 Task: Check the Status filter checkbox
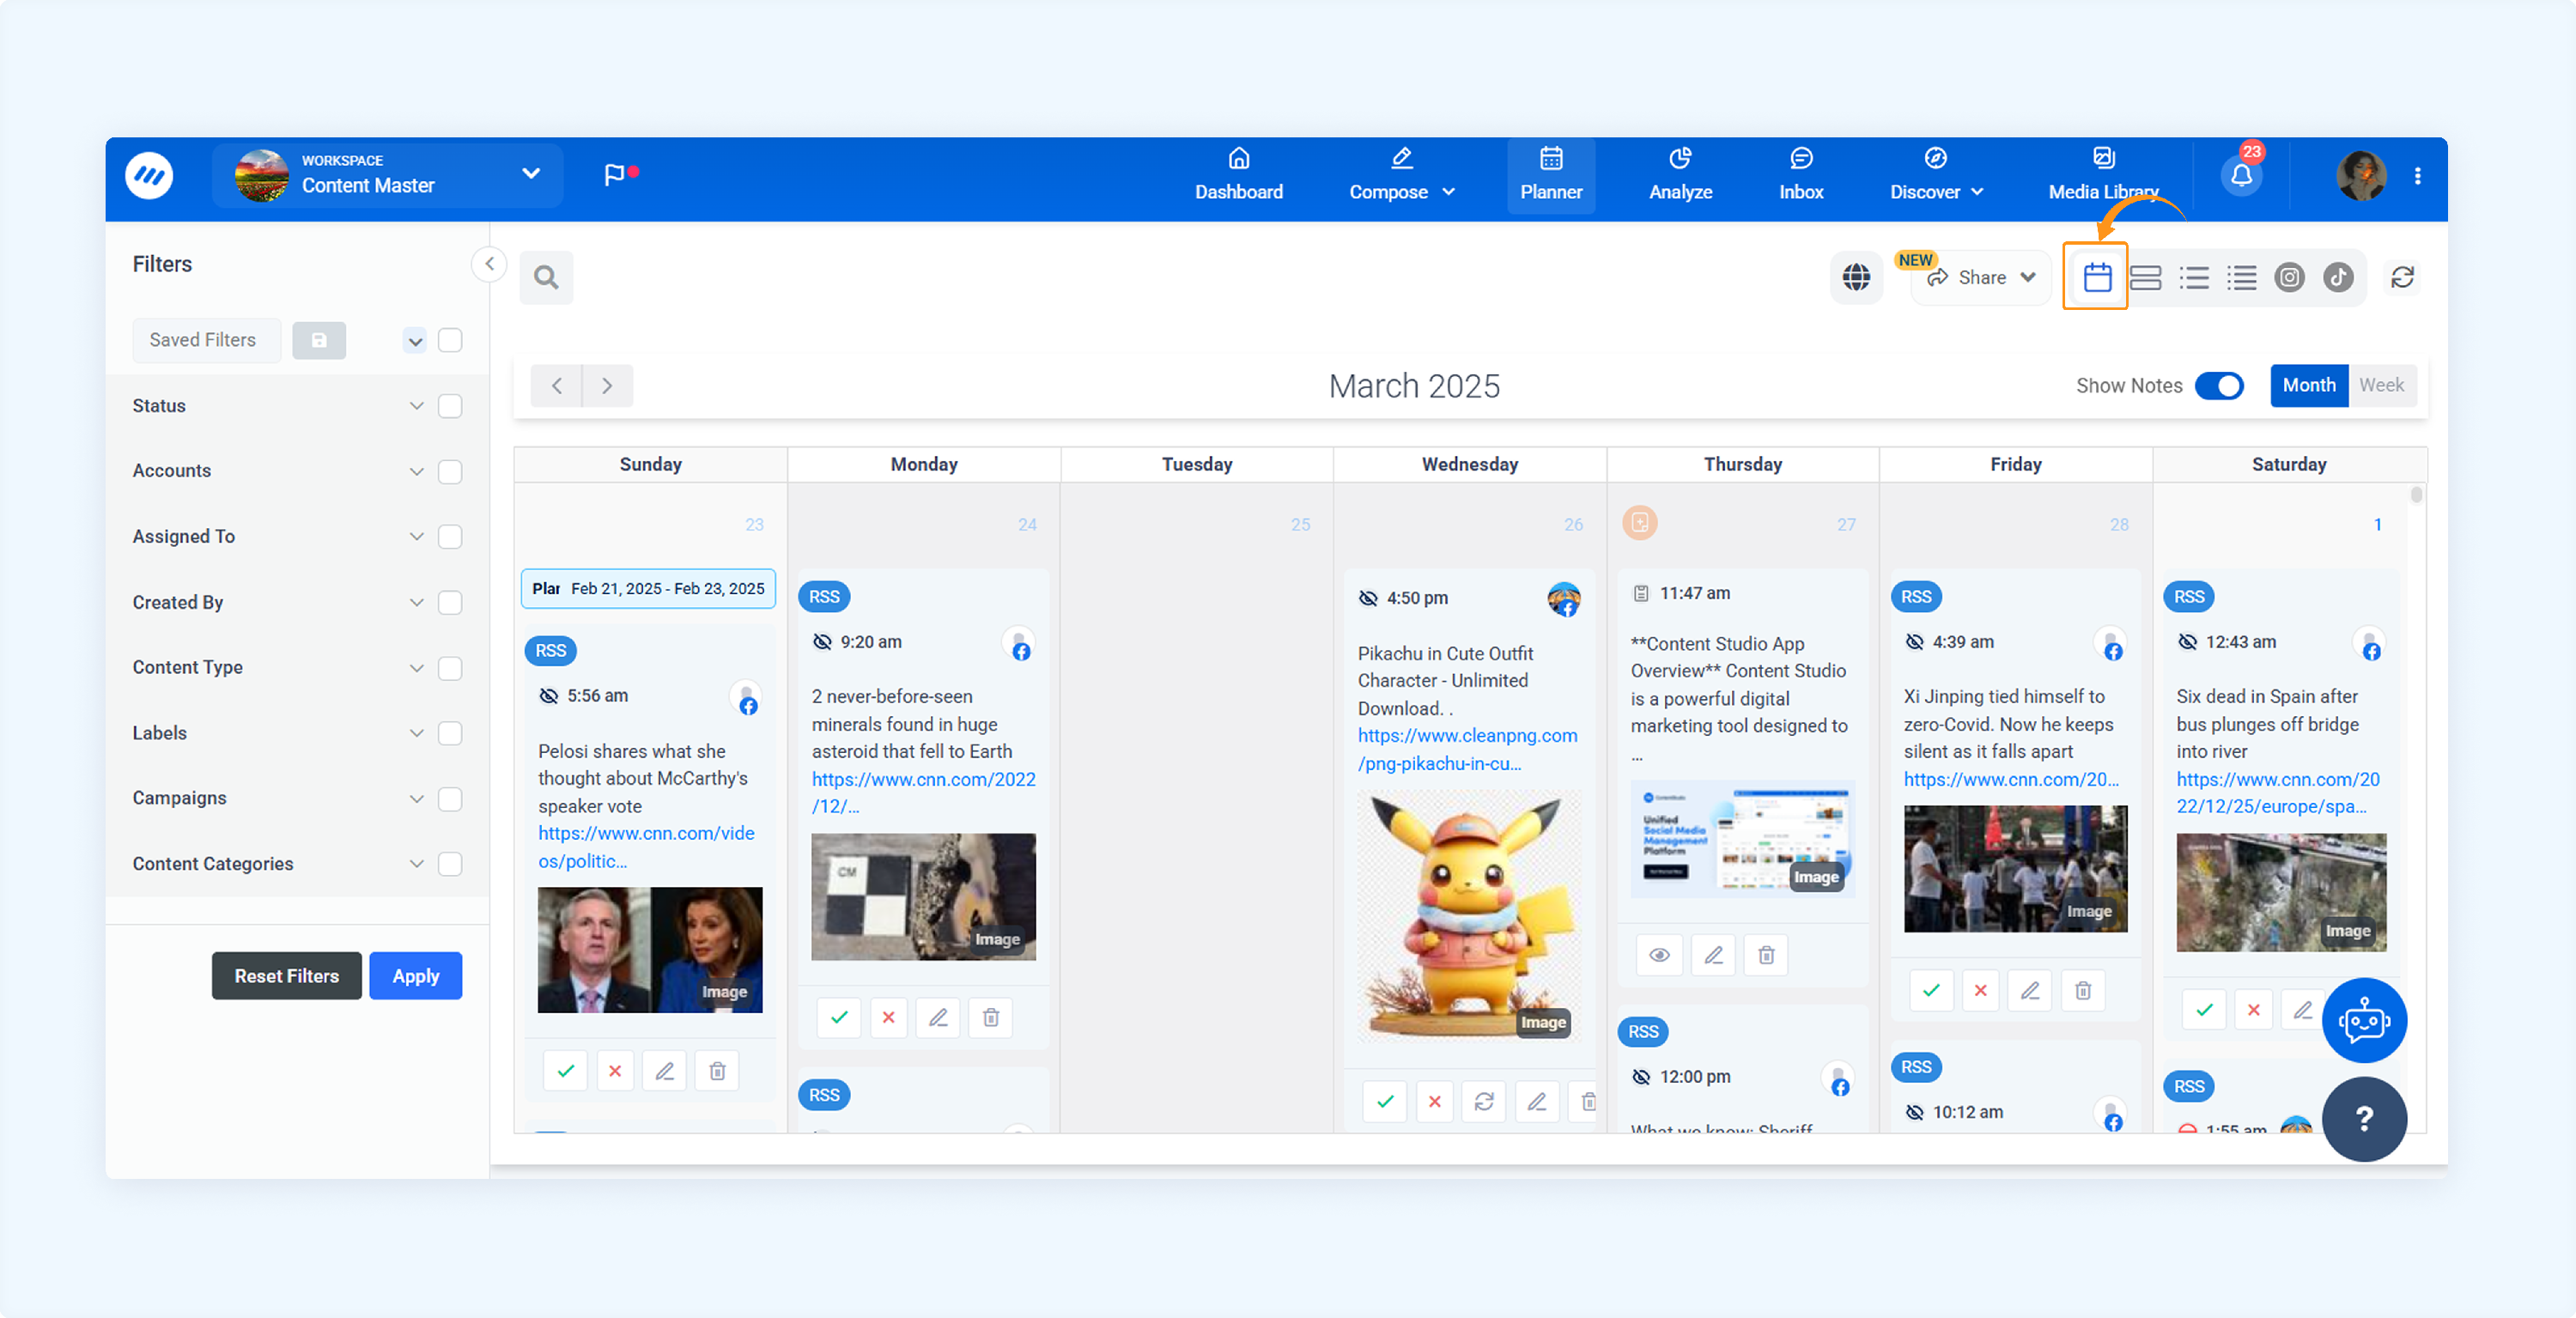coord(450,406)
